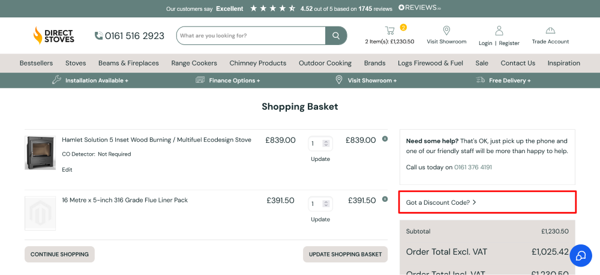Go to Contact Us page
Image resolution: width=600 pixels, height=275 pixels.
coord(518,63)
